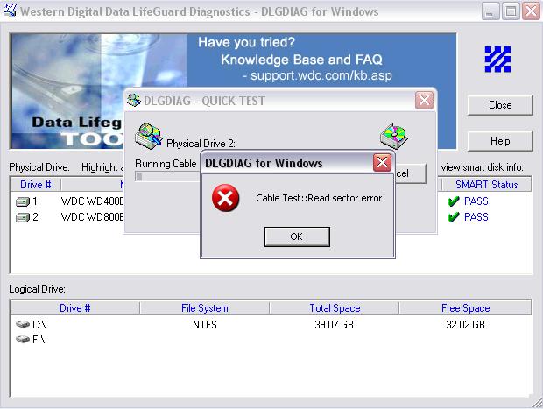The height and width of the screenshot is (409, 543).
Task: Close the main Data LifeGuard Diagnostics window
Action: click(532, 11)
